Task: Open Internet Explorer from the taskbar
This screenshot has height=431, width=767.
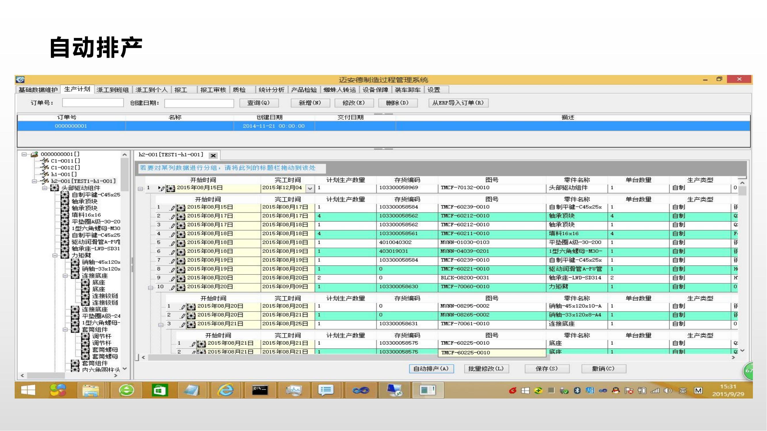Action: (226, 390)
